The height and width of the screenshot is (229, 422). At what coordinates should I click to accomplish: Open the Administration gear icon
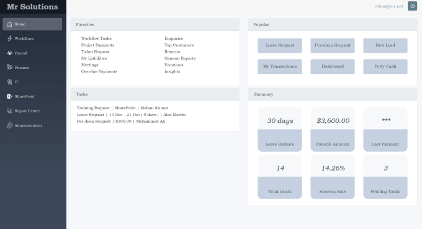coord(9,125)
